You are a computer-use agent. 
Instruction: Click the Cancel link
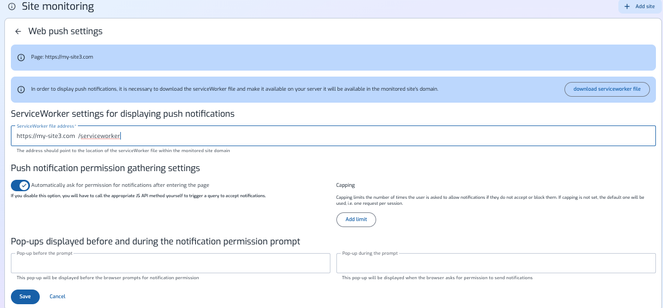pos(57,297)
